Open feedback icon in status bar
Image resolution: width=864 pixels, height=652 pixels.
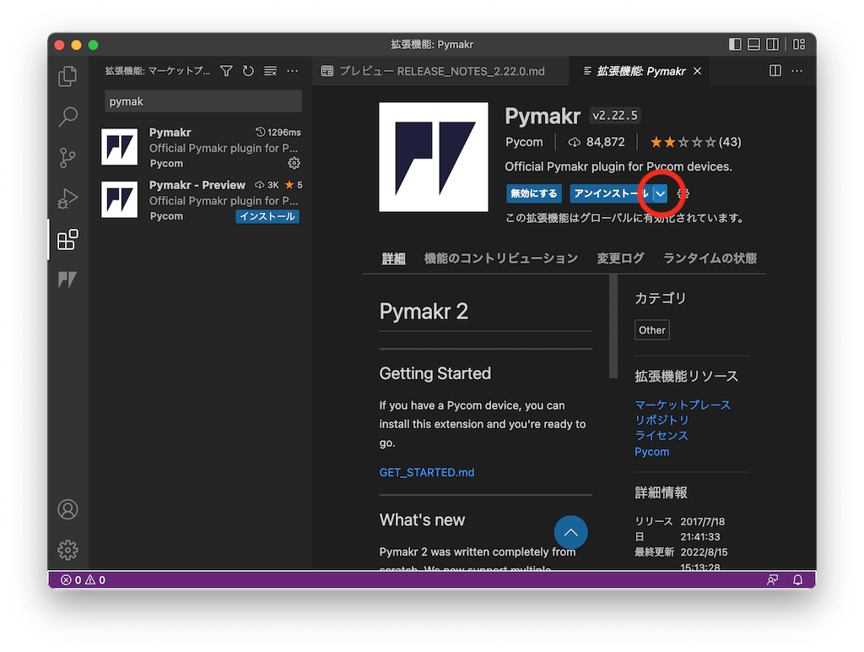773,579
